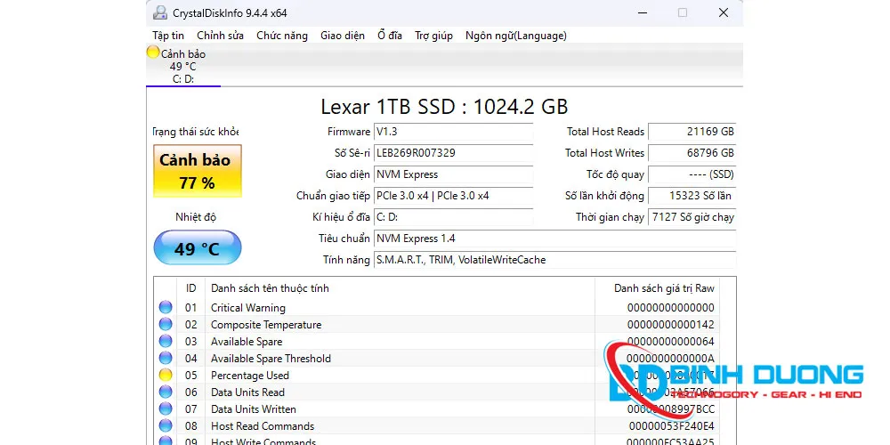Screen dimensions: 890x445
Task: Click the ID column header
Action: 191,288
